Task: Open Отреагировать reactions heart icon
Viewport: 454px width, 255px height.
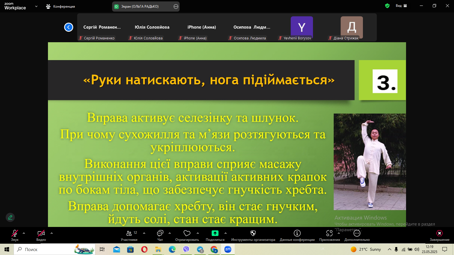Action: point(187,233)
